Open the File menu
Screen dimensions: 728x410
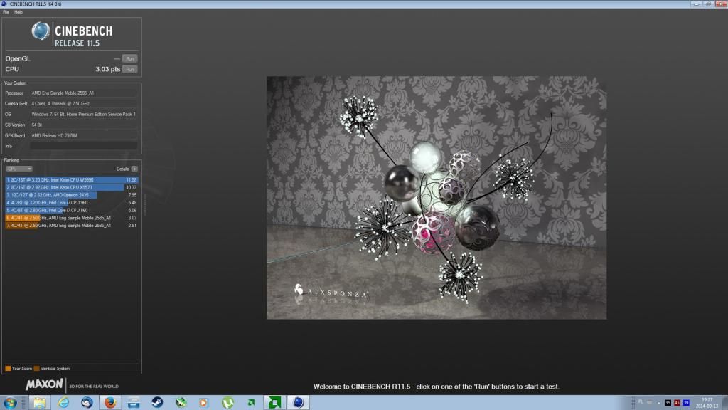click(x=6, y=12)
